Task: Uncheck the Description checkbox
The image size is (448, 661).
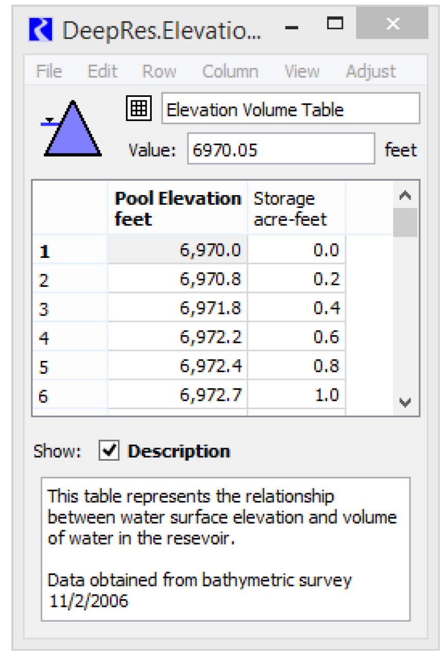Action: [109, 451]
